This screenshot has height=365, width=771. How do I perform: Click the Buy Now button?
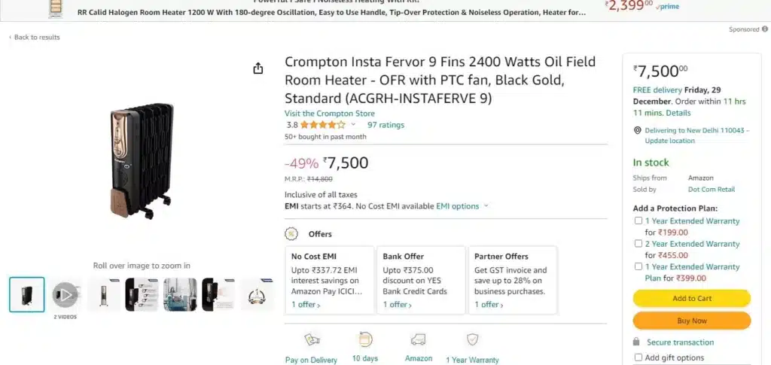point(692,321)
